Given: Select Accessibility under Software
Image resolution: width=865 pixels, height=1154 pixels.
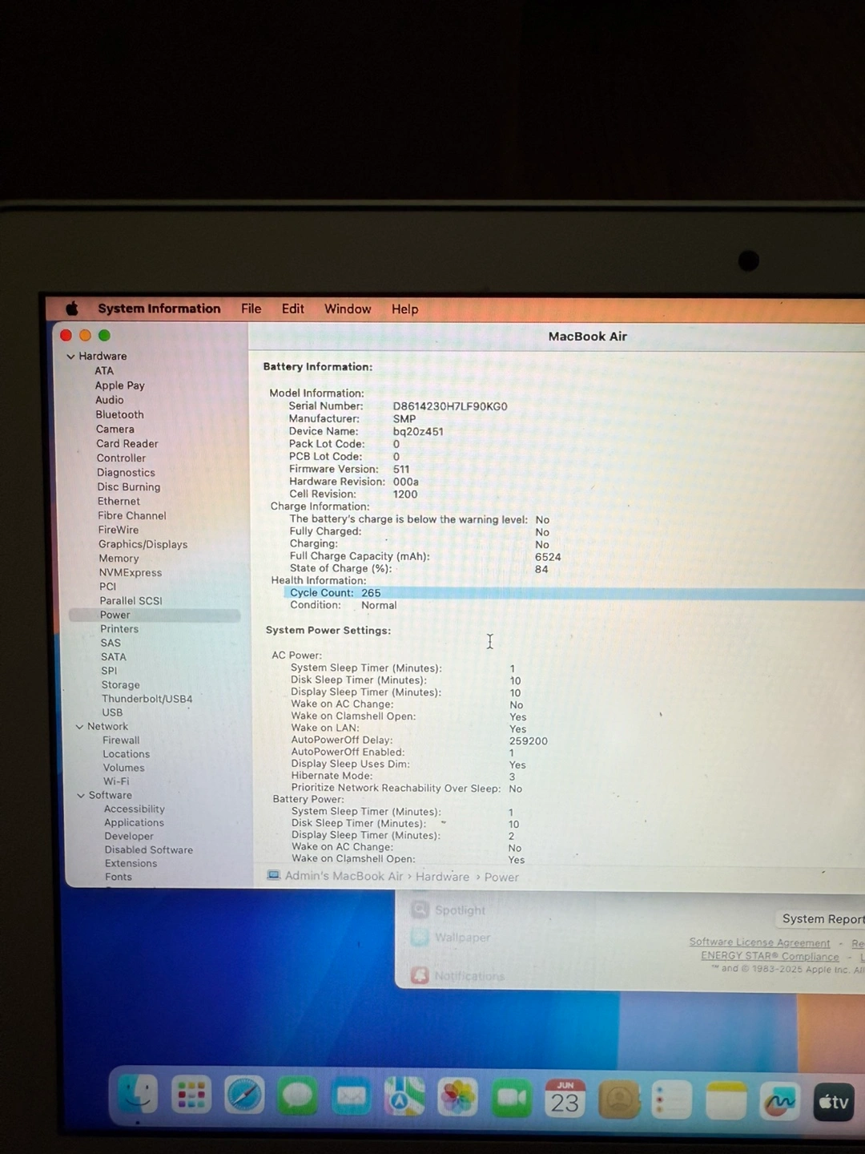Looking at the screenshot, I should click(x=135, y=809).
